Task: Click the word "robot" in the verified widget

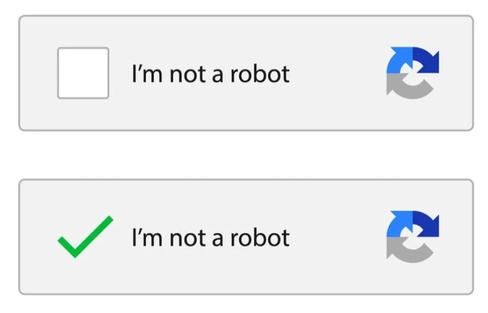Action: pyautogui.click(x=259, y=238)
